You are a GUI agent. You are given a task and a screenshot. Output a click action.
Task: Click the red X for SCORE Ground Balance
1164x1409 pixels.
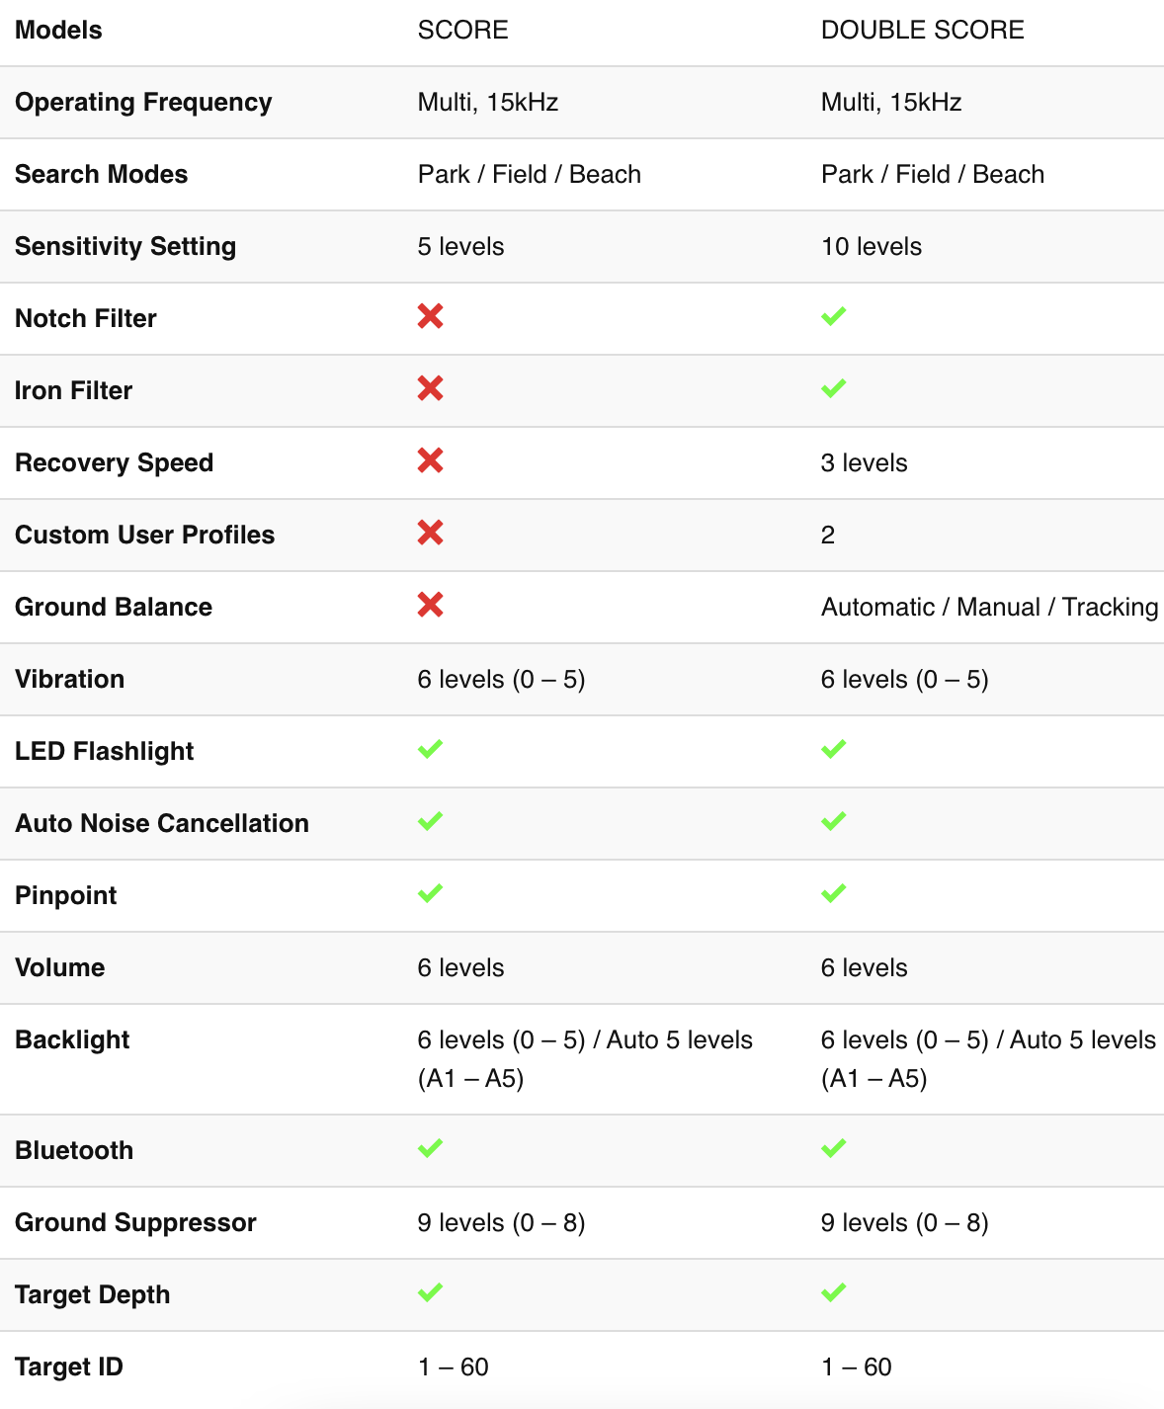point(430,605)
